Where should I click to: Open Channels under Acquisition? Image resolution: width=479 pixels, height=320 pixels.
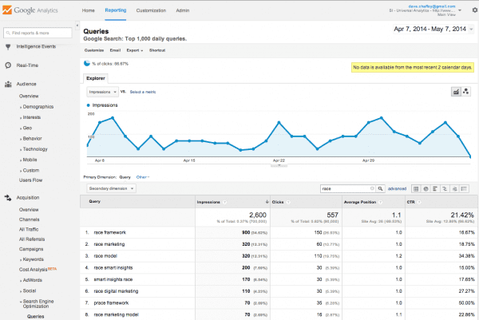30,219
